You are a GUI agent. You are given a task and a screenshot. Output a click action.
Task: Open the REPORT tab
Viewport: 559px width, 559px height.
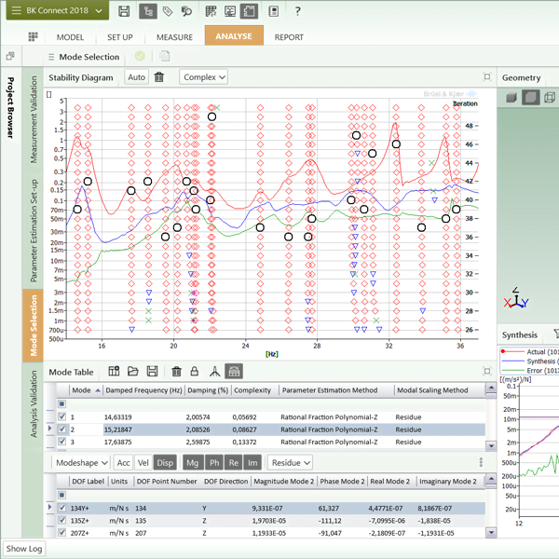[289, 37]
